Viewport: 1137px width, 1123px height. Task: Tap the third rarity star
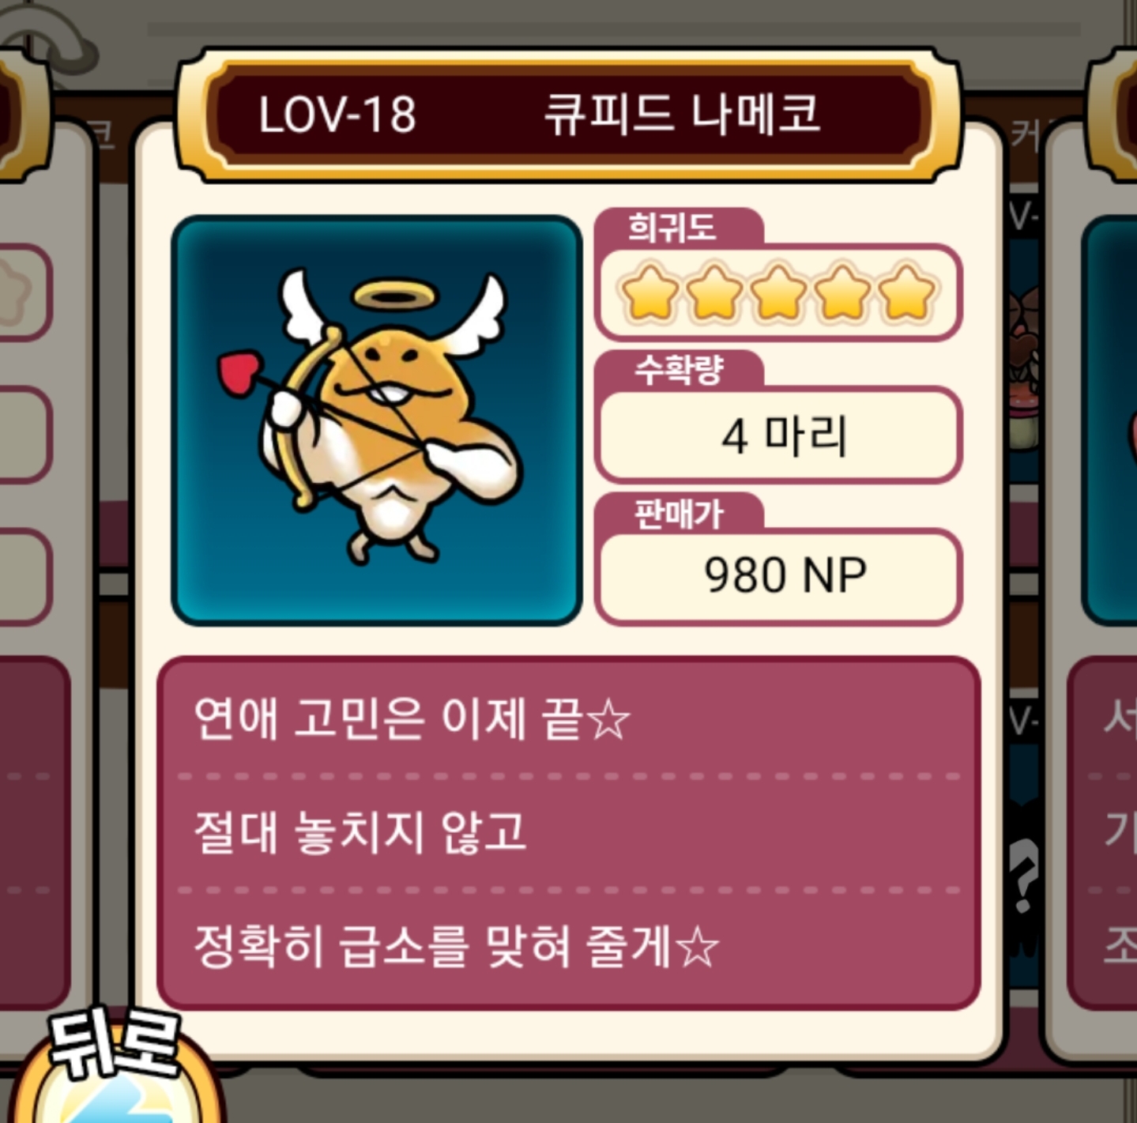click(778, 294)
